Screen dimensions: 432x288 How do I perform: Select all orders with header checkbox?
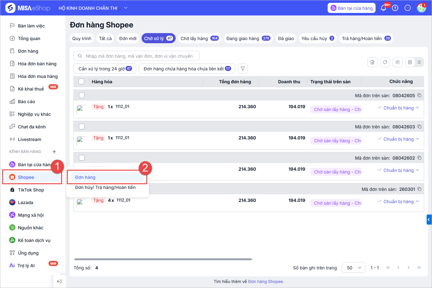click(81, 81)
